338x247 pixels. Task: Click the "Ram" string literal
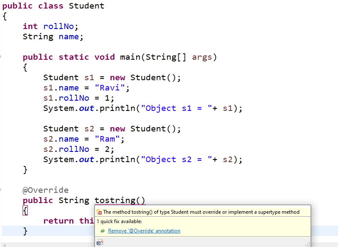107,139
